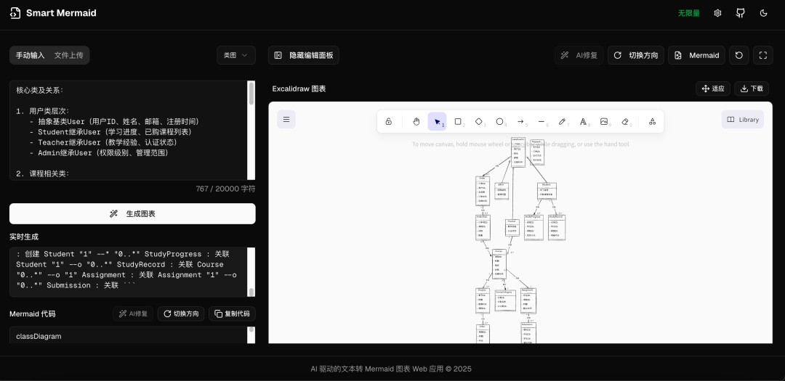Choose the Rectangle shape tool
785x381 pixels.
point(458,121)
